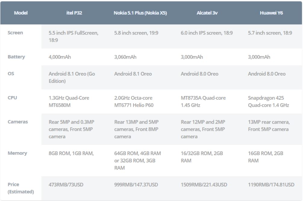Click the 'Cameras' row label

(18, 122)
